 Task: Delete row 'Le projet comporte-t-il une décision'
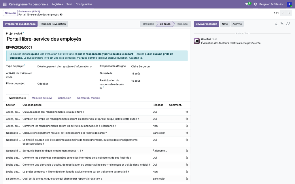pos(187,172)
